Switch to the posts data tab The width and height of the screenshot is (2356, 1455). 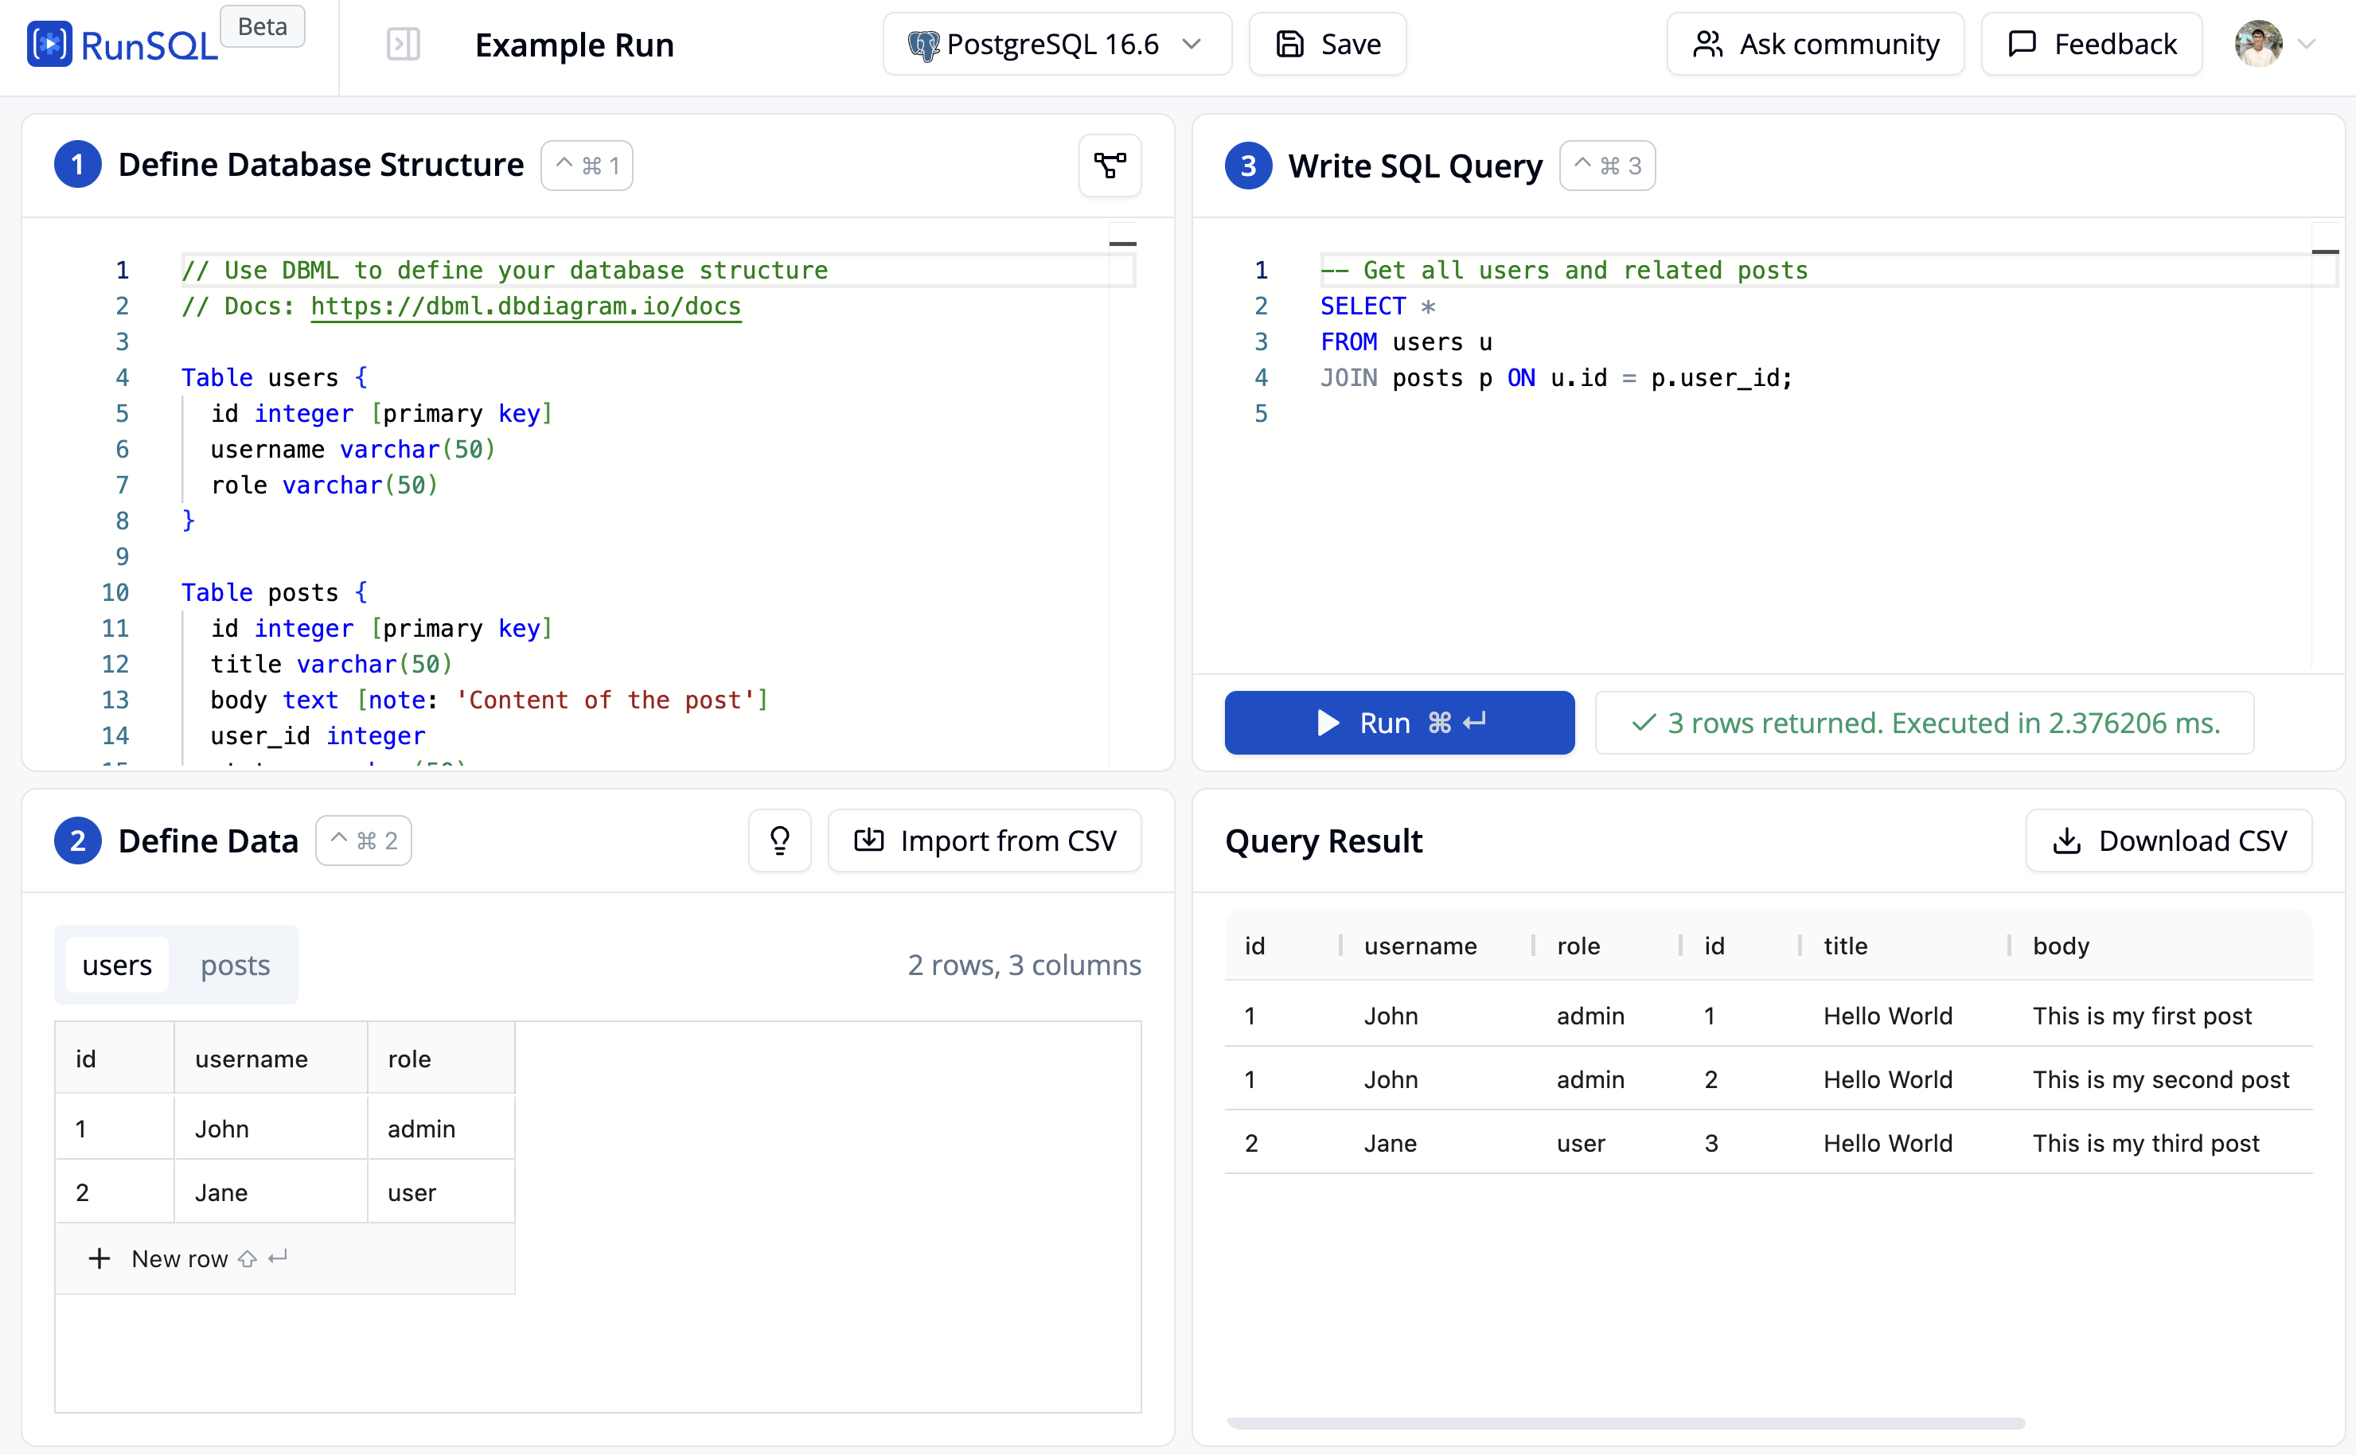tap(235, 964)
